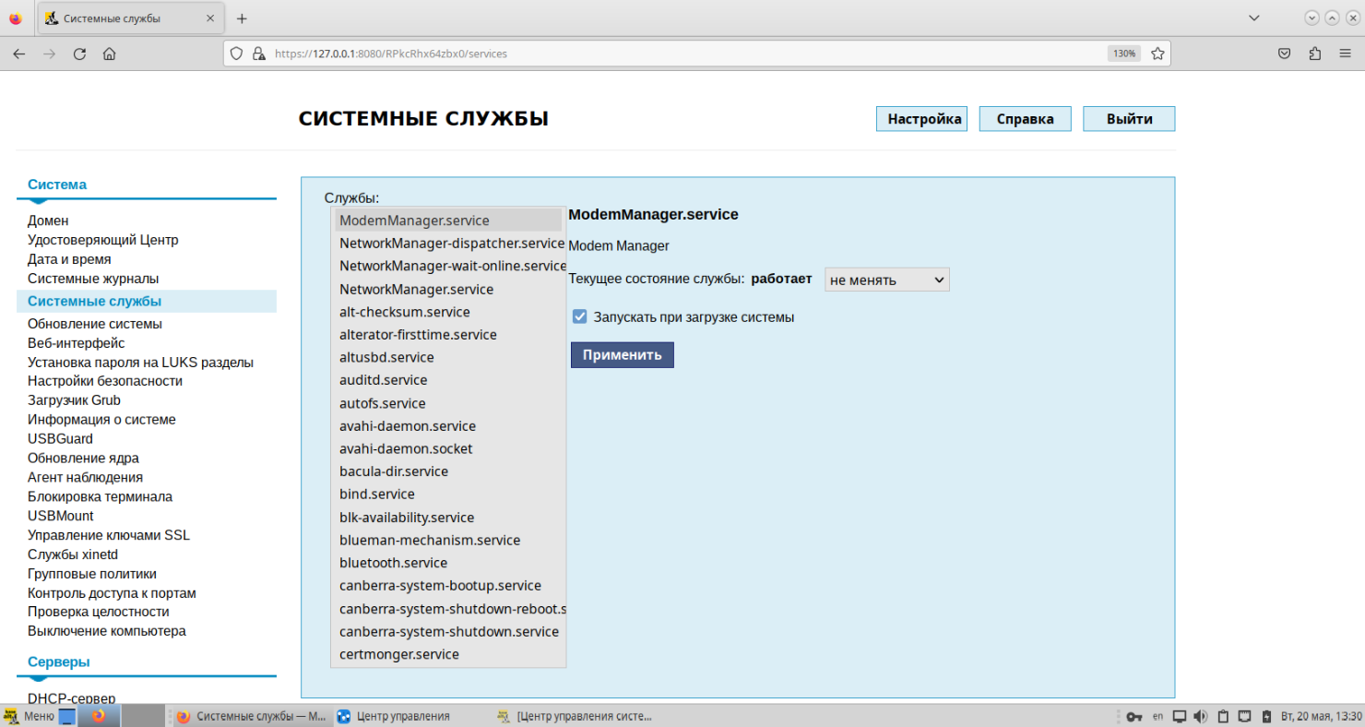Select auditd.service in the list
Viewport: 1365px width, 727px height.
[x=449, y=380]
